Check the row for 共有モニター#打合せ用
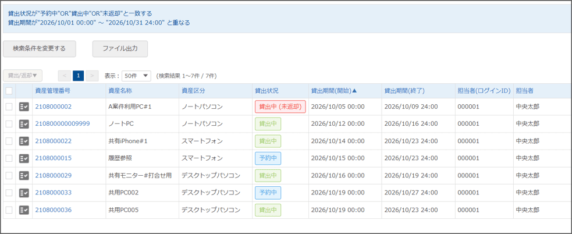The width and height of the screenshot is (572, 234). coord(9,175)
